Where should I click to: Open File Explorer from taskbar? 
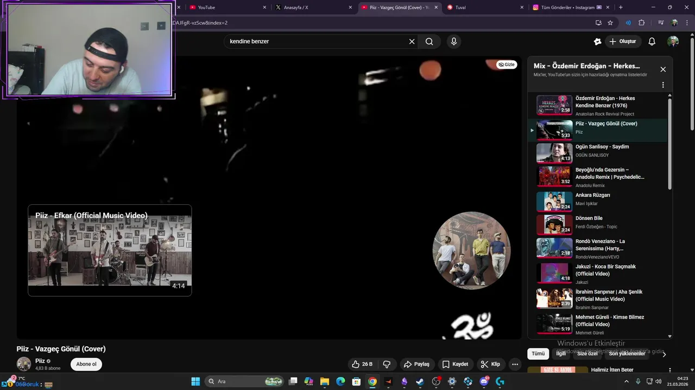tap(325, 381)
